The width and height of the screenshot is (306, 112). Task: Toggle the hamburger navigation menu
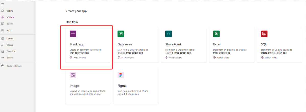3,4
